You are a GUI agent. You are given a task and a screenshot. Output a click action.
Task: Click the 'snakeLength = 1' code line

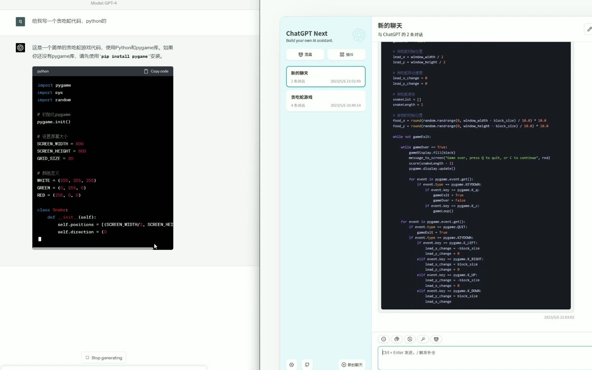tap(408, 105)
